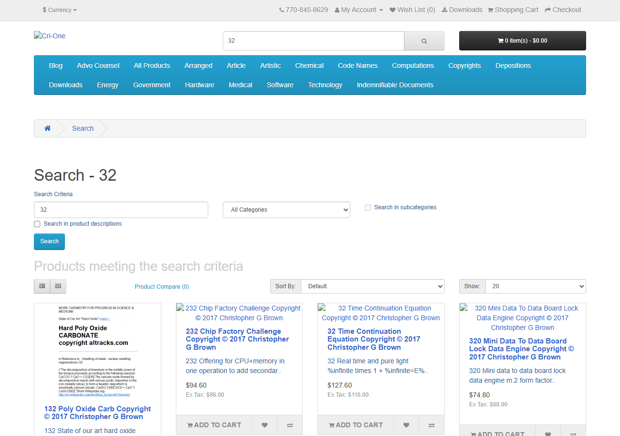Click the 32 Time Continuation product image
620x436 pixels.
tap(381, 313)
